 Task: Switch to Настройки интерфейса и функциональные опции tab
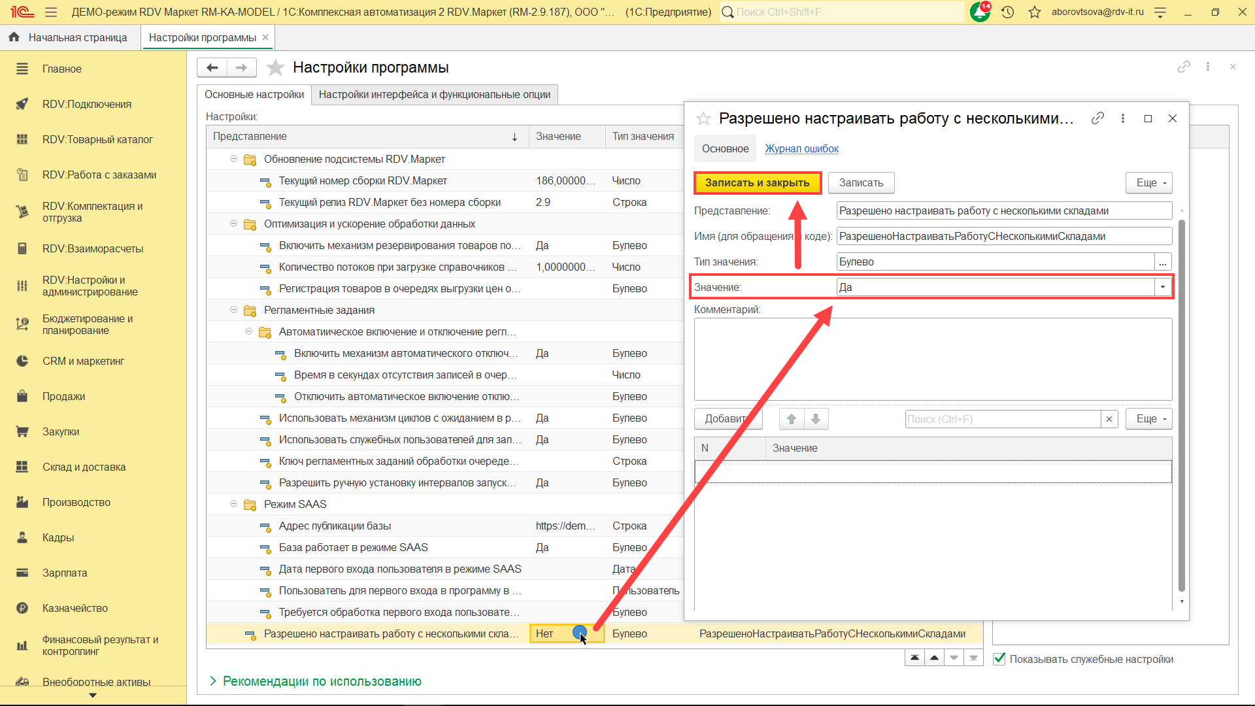click(434, 94)
